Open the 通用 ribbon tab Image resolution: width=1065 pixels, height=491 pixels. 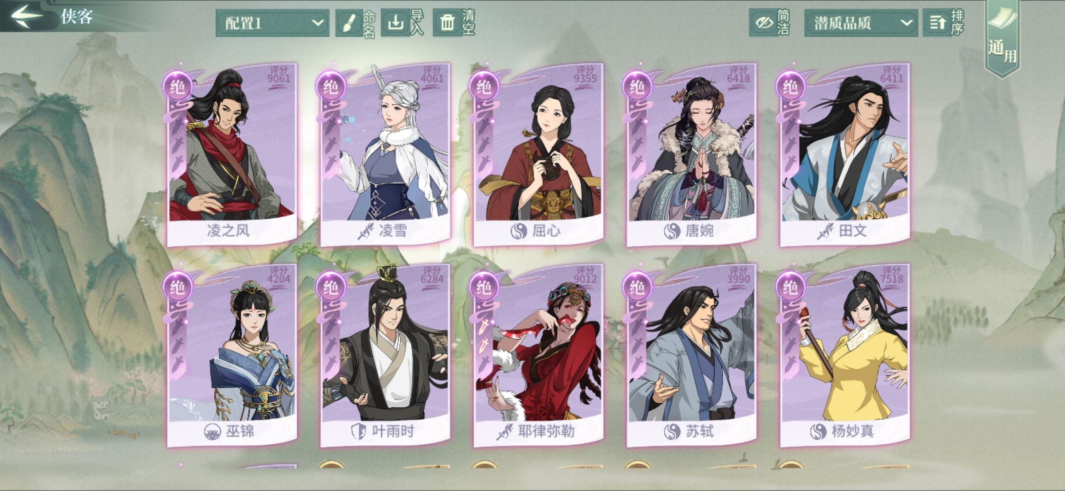(1002, 39)
